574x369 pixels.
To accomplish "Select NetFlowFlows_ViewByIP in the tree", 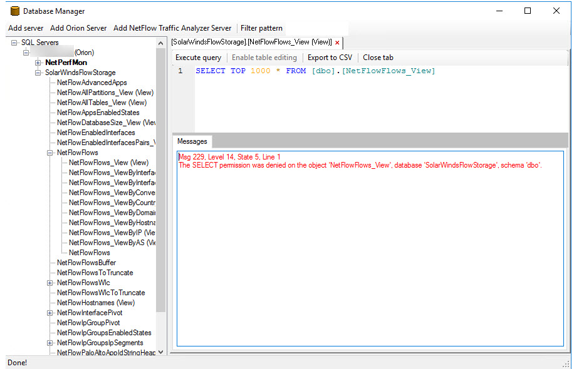I will point(107,233).
